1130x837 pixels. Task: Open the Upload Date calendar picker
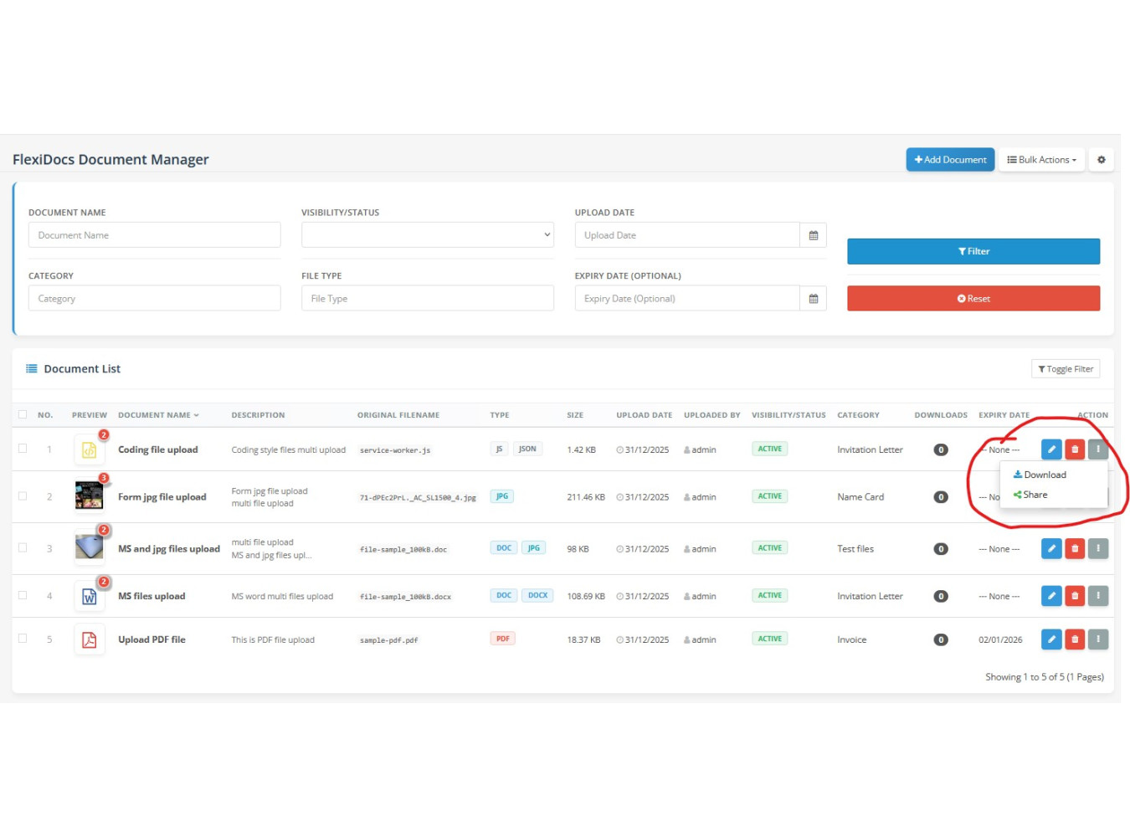click(x=813, y=235)
